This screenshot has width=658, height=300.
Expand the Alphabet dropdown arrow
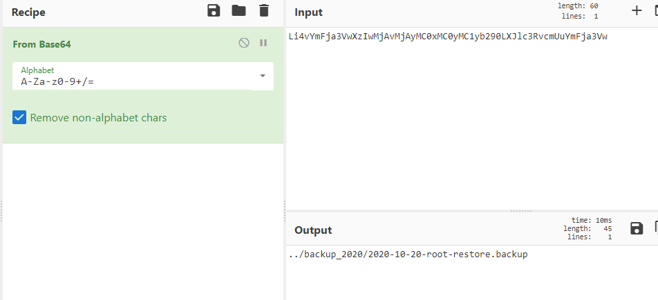point(263,76)
